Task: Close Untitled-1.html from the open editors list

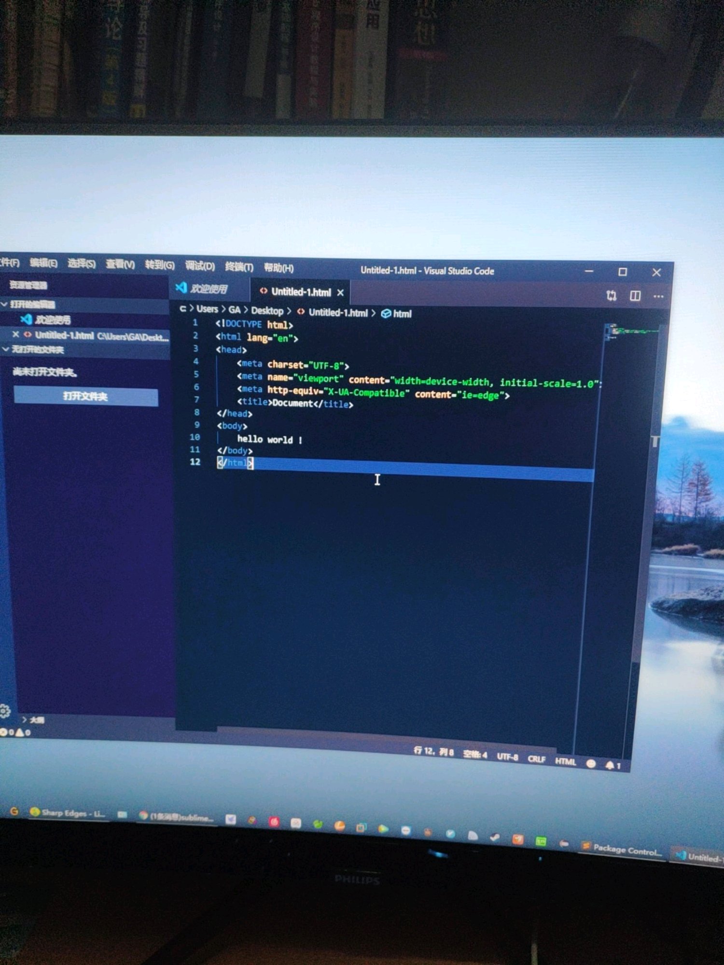Action: (15, 334)
